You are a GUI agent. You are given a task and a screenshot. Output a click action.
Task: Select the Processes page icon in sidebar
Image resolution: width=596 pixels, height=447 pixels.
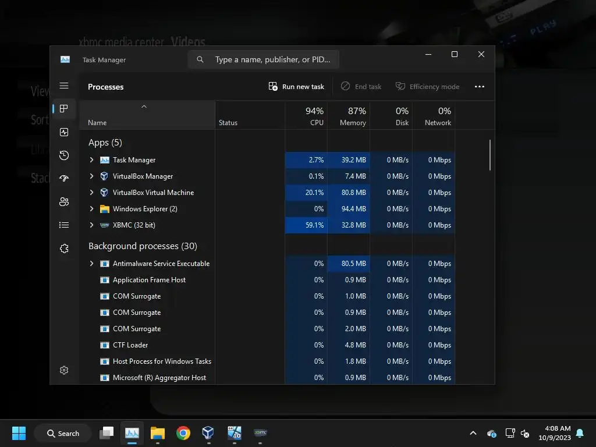pyautogui.click(x=64, y=109)
